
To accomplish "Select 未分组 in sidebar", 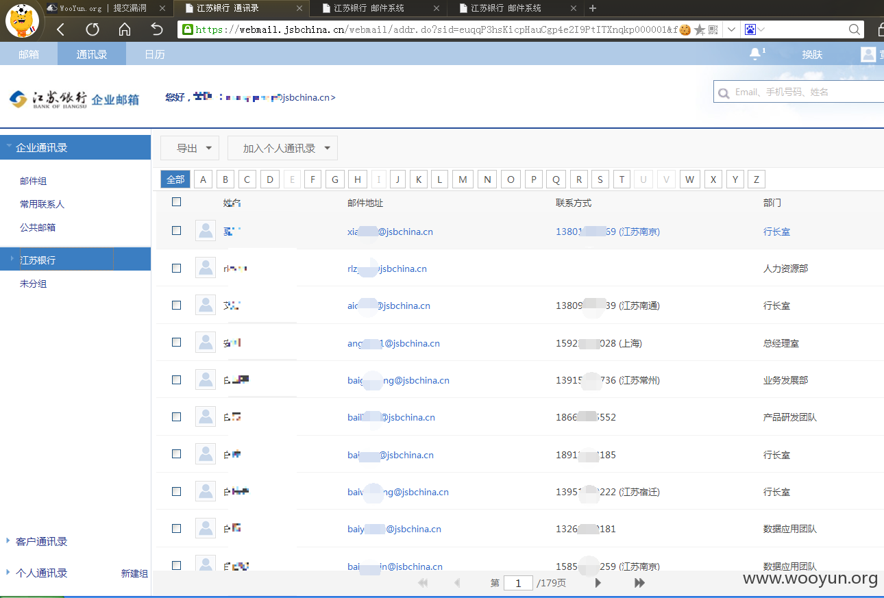I will [x=33, y=284].
